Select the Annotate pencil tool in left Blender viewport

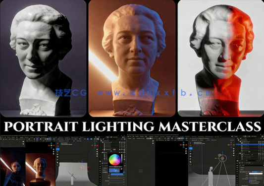[57, 160]
